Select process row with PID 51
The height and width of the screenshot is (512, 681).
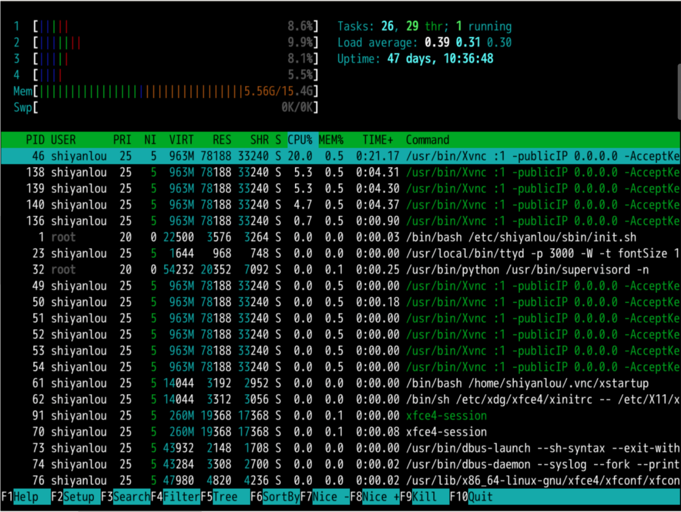pos(340,318)
